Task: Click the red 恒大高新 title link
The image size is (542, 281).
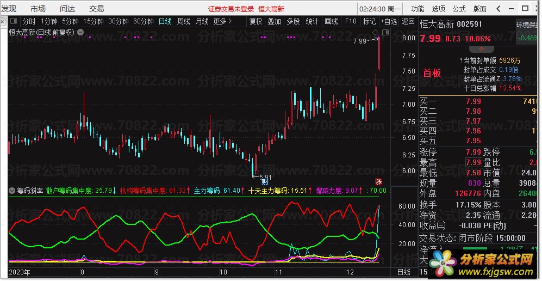Action: (x=271, y=9)
